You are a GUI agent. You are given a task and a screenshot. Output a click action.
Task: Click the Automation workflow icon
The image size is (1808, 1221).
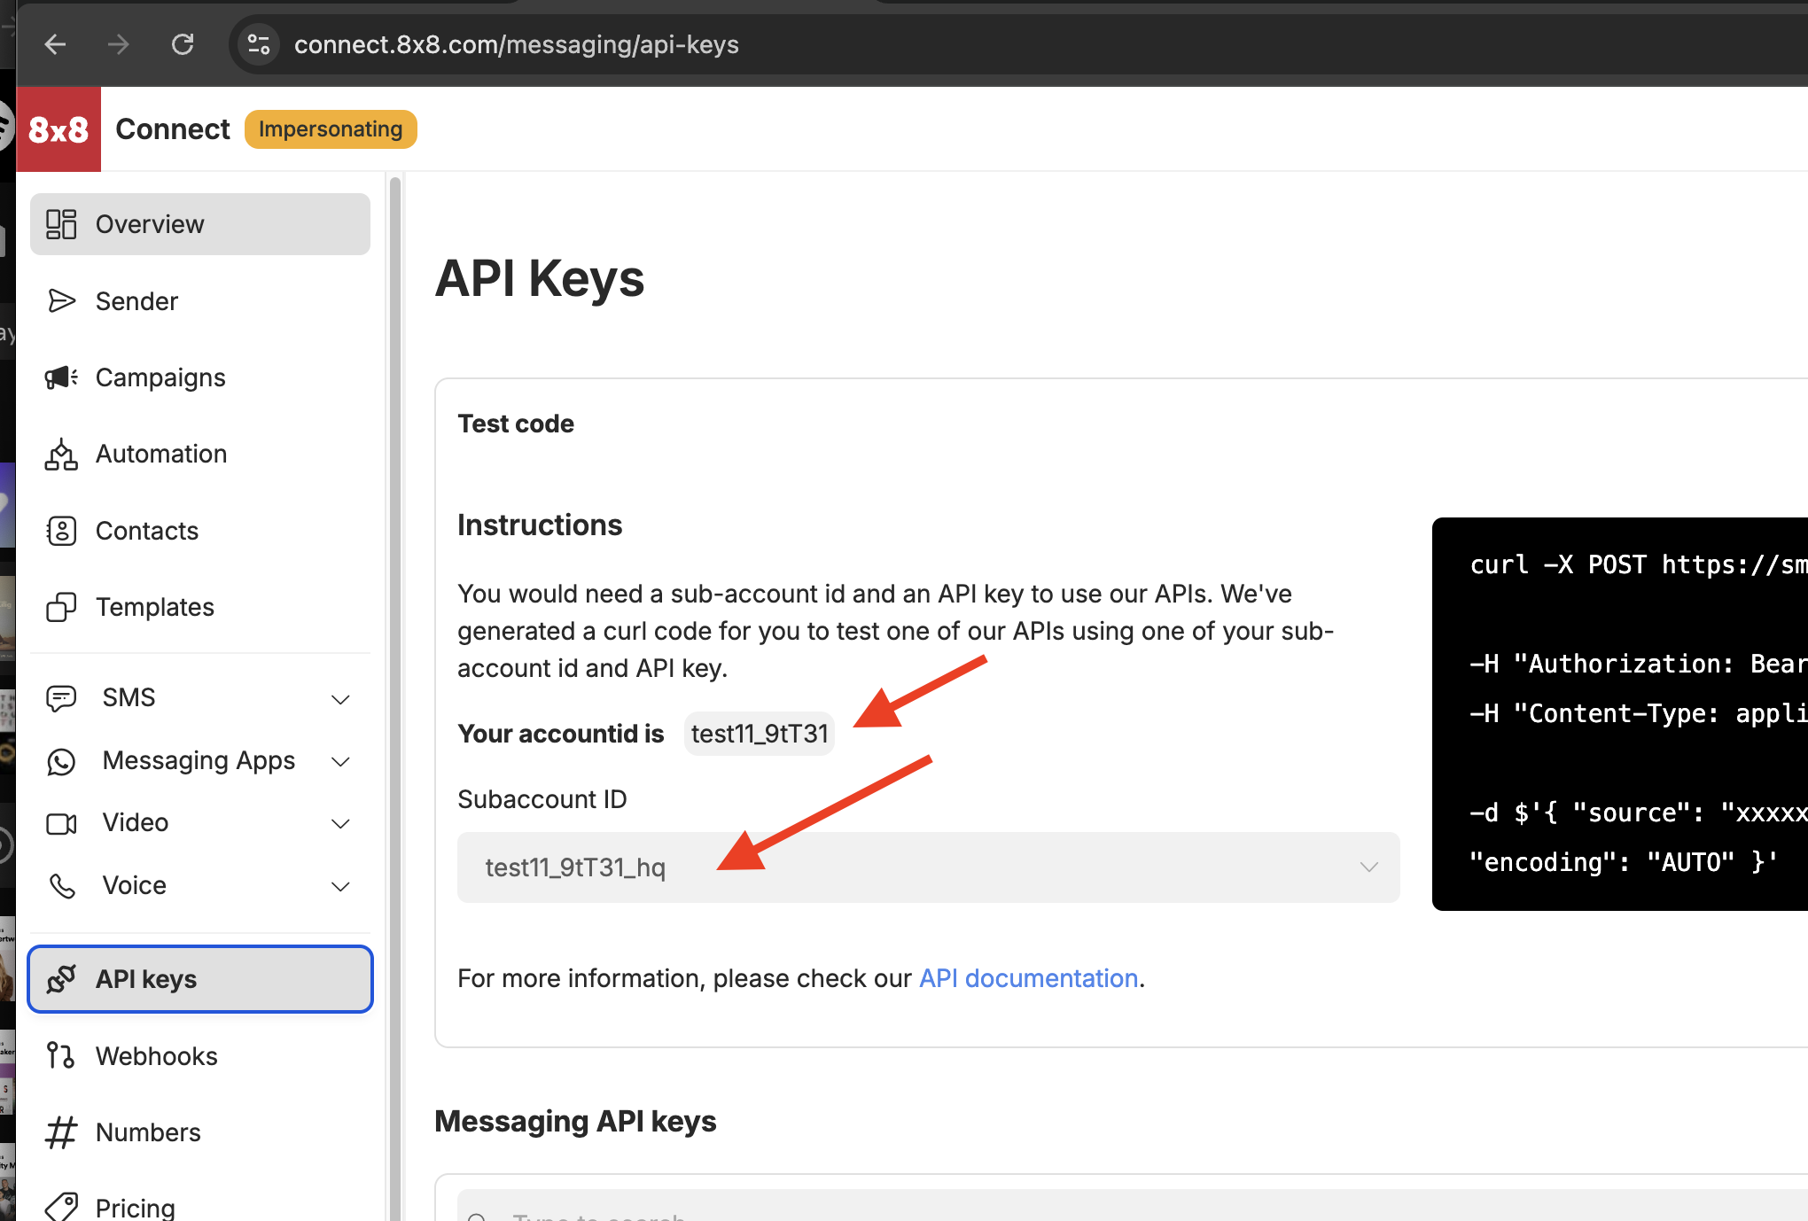coord(61,454)
